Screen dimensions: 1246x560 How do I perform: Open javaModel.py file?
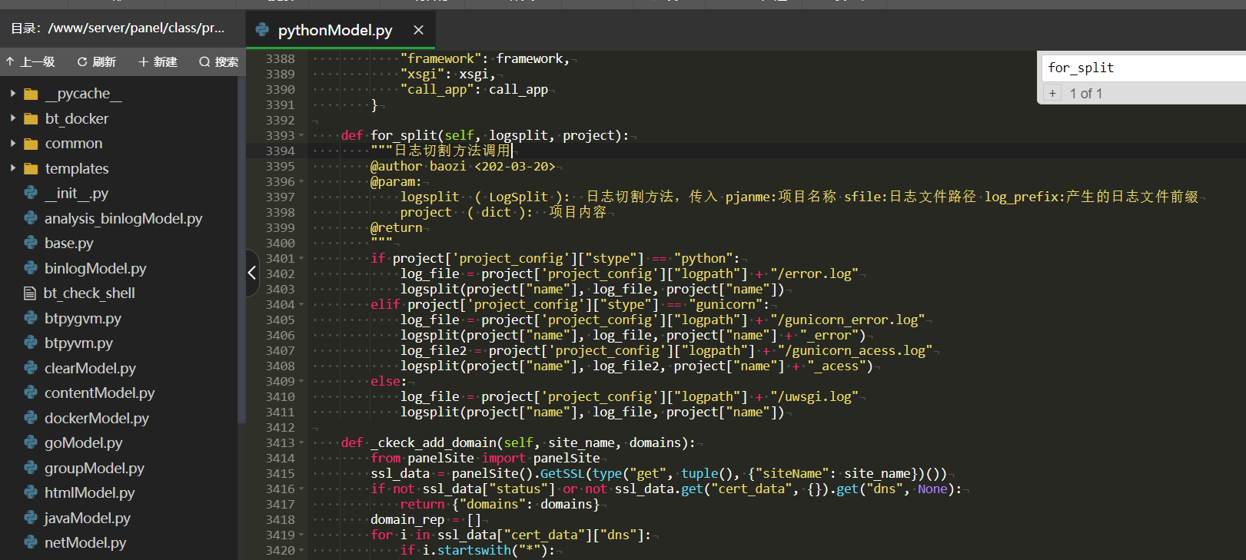(x=87, y=518)
